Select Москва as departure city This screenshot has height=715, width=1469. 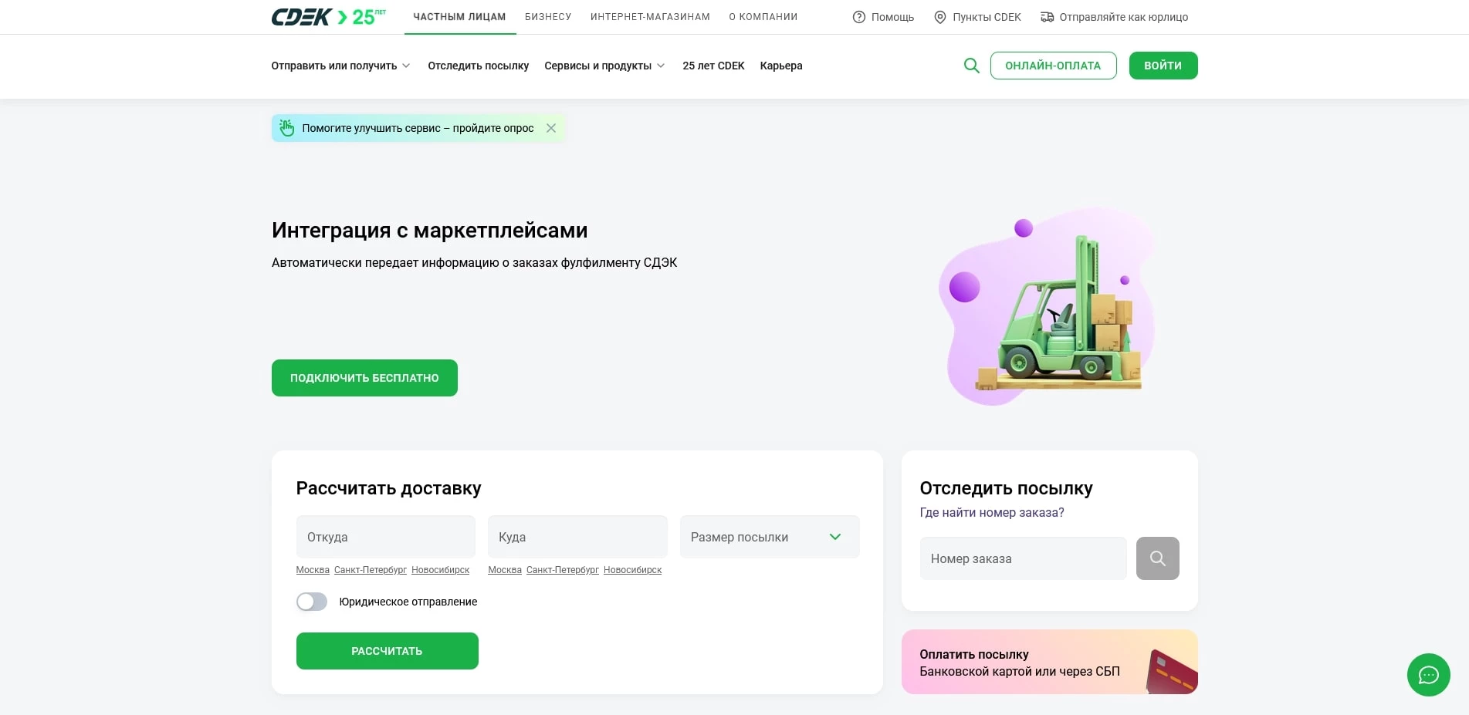(312, 569)
